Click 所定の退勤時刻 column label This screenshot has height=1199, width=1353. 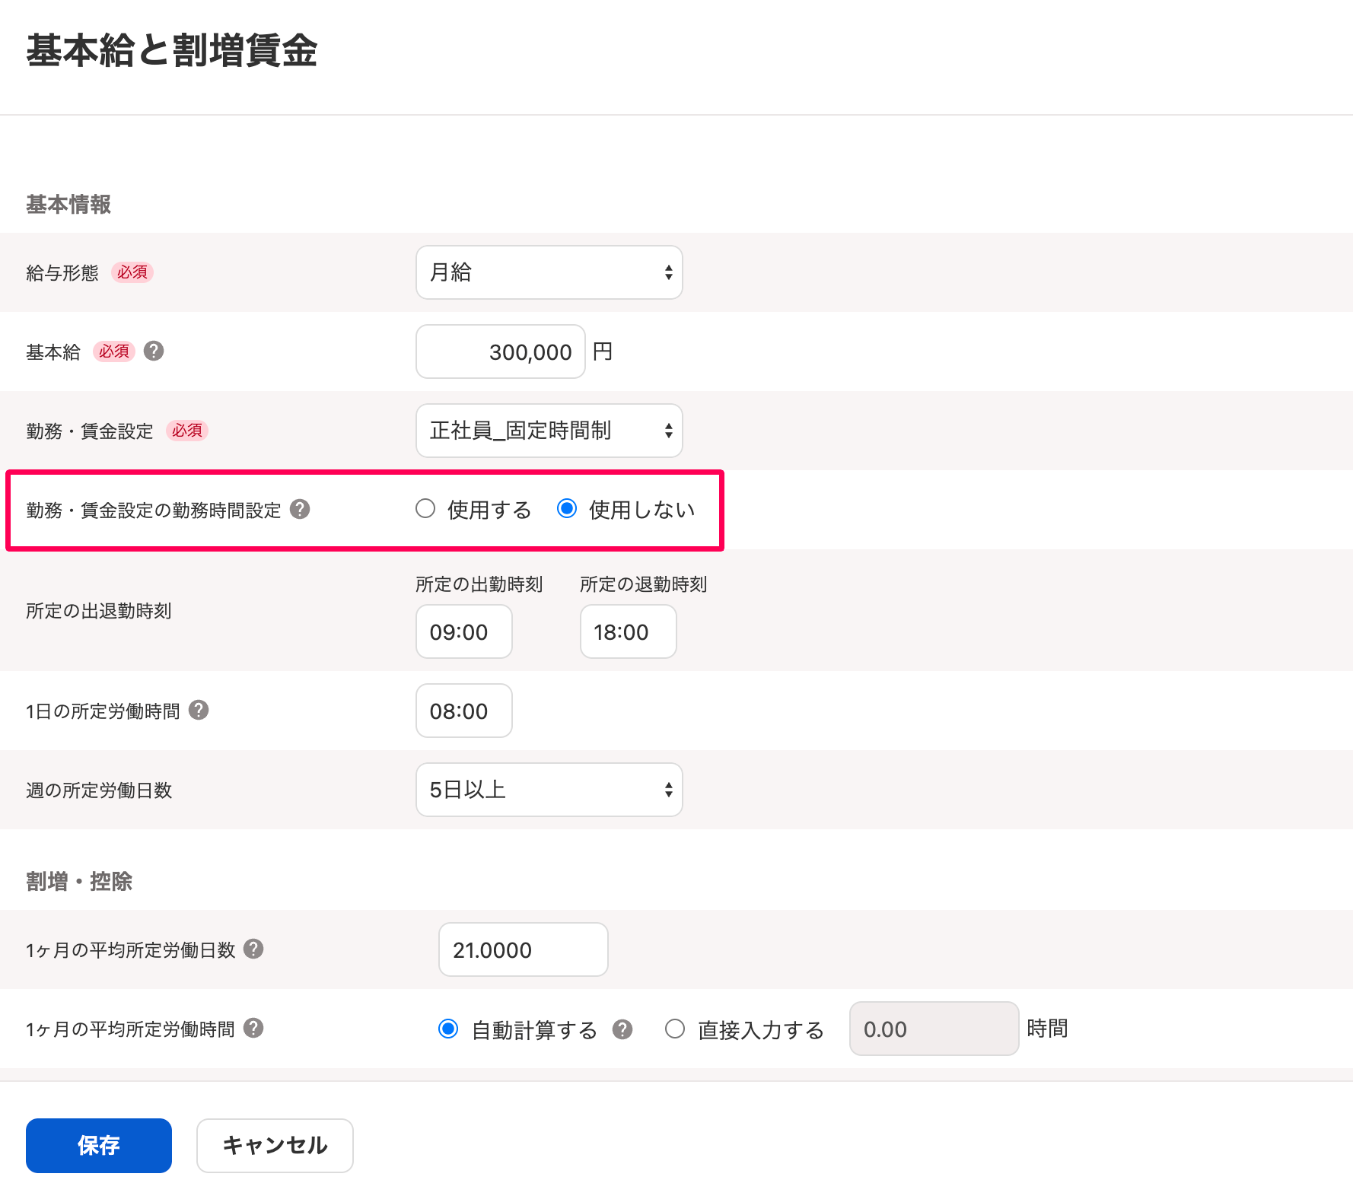(644, 584)
